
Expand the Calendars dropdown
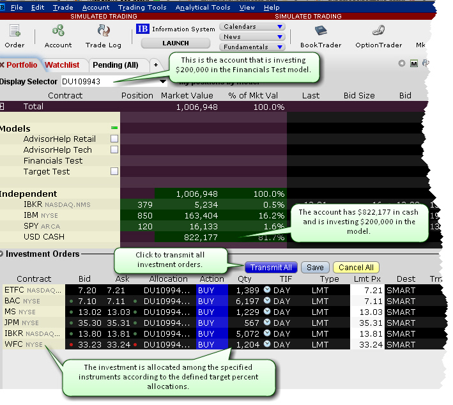point(252,27)
